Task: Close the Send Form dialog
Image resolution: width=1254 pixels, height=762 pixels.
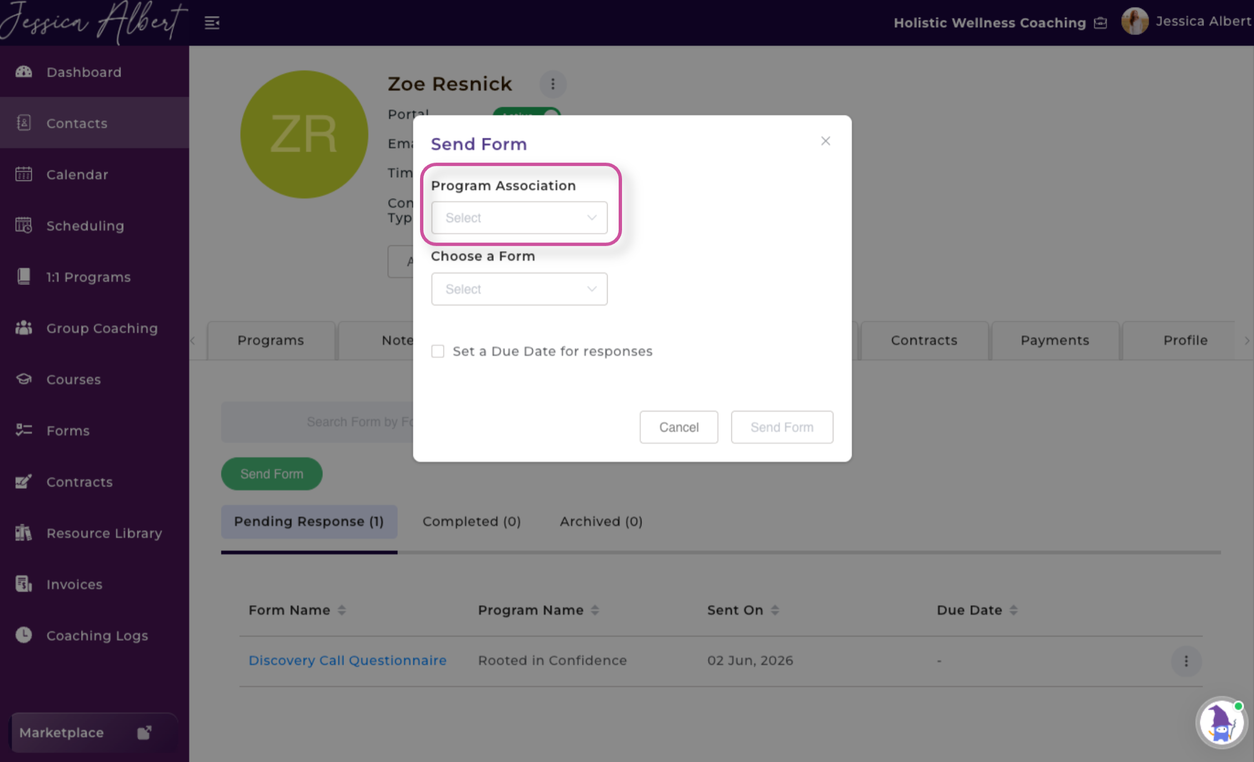Action: [826, 141]
